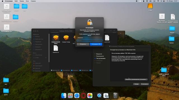This screenshot has height=100, width=179.
Task: Click Назад button in installer window
Action: (x=136, y=84)
